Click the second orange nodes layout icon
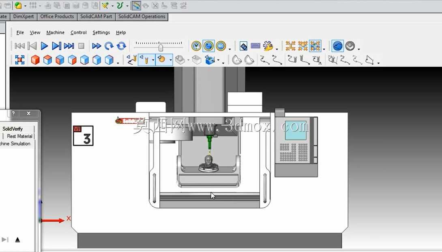The image size is (442, 252). (x=303, y=46)
